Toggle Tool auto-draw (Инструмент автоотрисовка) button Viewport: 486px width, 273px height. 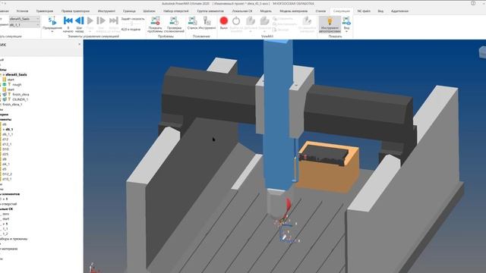coord(330,24)
